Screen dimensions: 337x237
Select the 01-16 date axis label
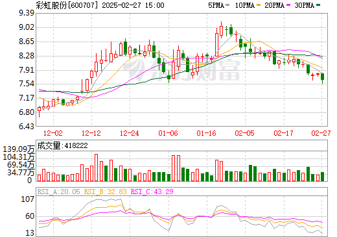click(x=206, y=133)
